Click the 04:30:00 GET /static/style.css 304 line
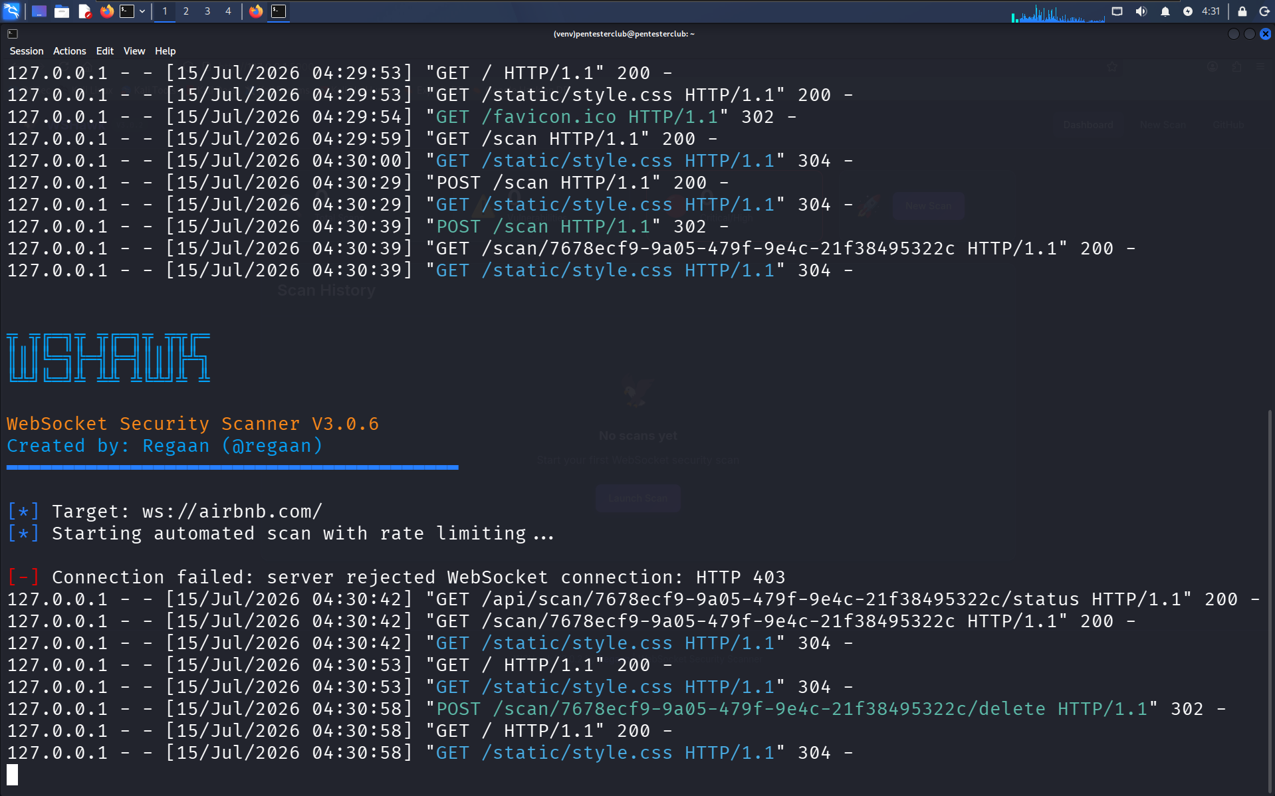 pos(430,161)
